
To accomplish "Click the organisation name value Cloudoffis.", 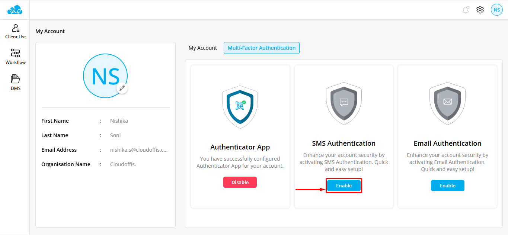I will pos(123,164).
